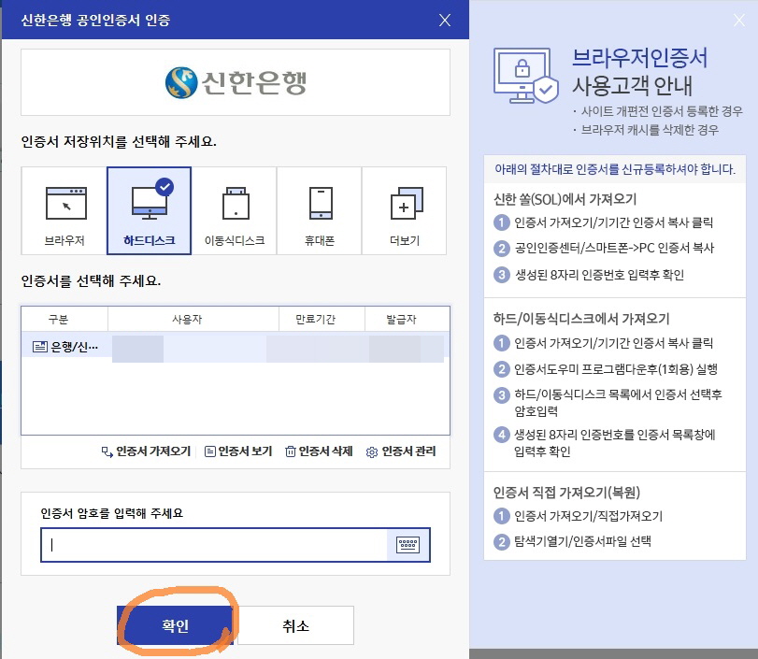Close the 브라우저인증서 guide panel
This screenshot has height=659, width=758.
tap(739, 20)
